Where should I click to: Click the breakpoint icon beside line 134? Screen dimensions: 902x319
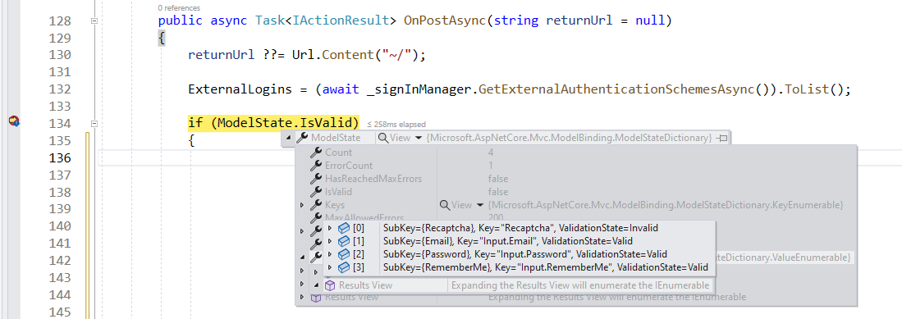(14, 121)
